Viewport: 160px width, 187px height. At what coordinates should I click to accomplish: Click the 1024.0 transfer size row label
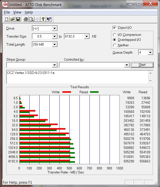click(x=13, y=148)
